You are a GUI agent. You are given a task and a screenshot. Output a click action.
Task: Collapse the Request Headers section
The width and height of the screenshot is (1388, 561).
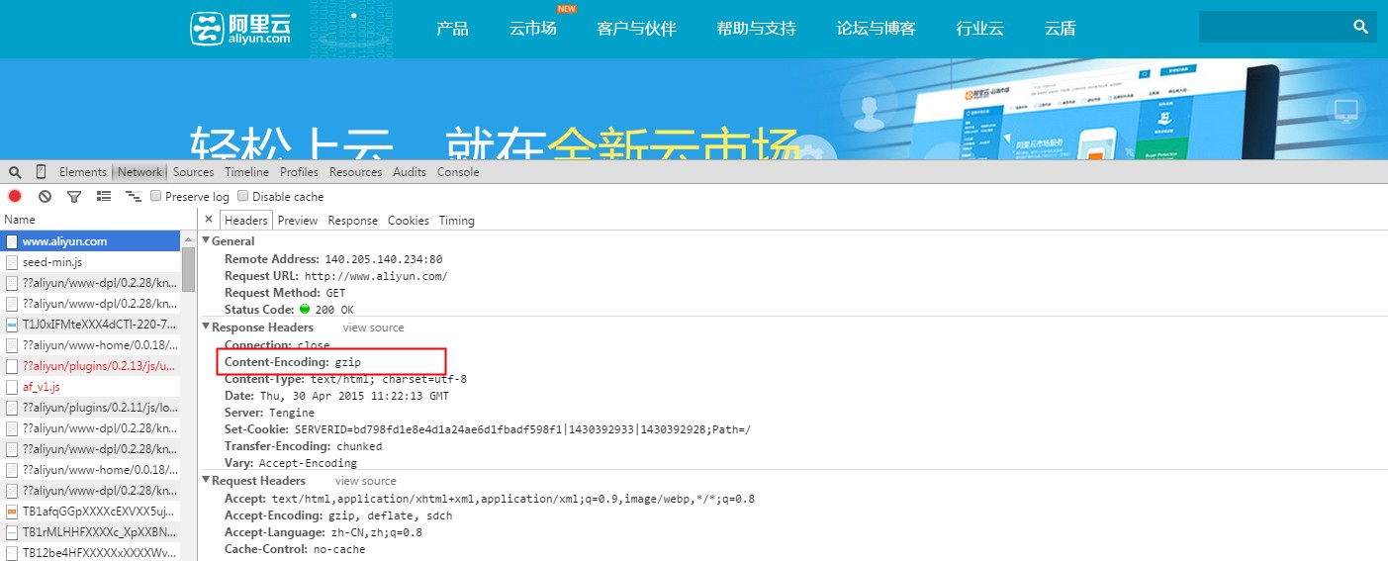[x=206, y=481]
